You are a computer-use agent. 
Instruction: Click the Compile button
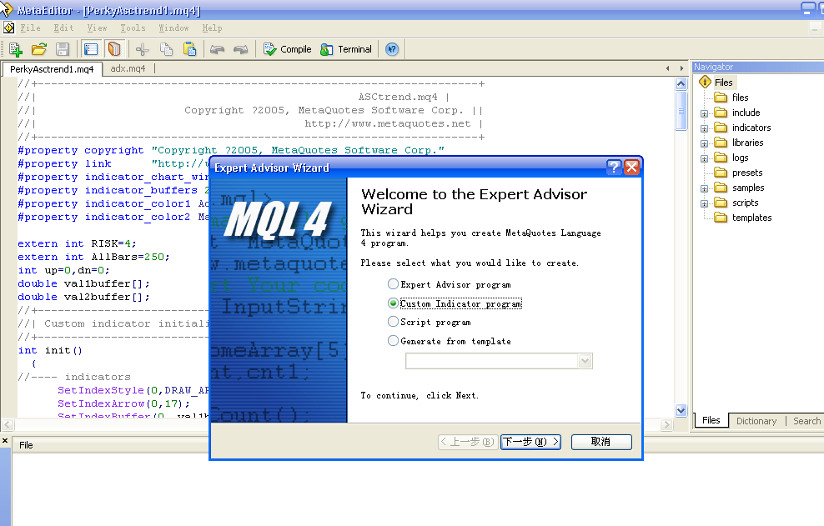pos(288,49)
